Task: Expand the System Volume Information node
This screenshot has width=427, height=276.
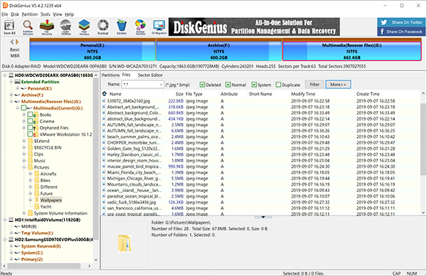Action: pyautogui.click(x=24, y=213)
